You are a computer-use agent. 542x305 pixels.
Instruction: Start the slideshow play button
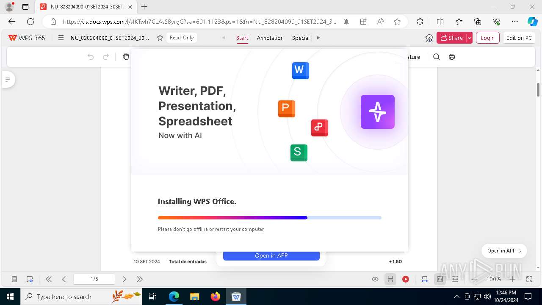pyautogui.click(x=406, y=279)
